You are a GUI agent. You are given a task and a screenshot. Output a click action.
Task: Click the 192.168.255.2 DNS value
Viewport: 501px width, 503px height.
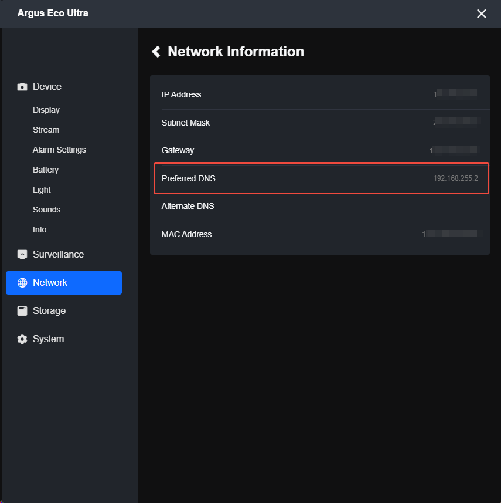tap(455, 178)
